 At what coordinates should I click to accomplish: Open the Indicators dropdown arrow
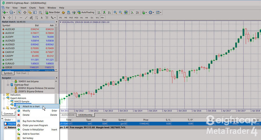[146, 13]
